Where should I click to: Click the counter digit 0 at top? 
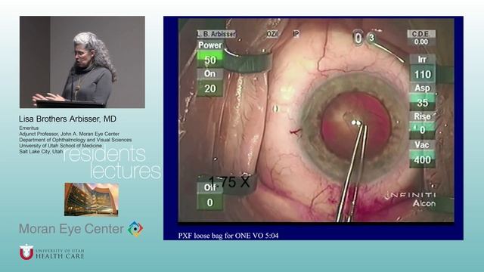358,38
